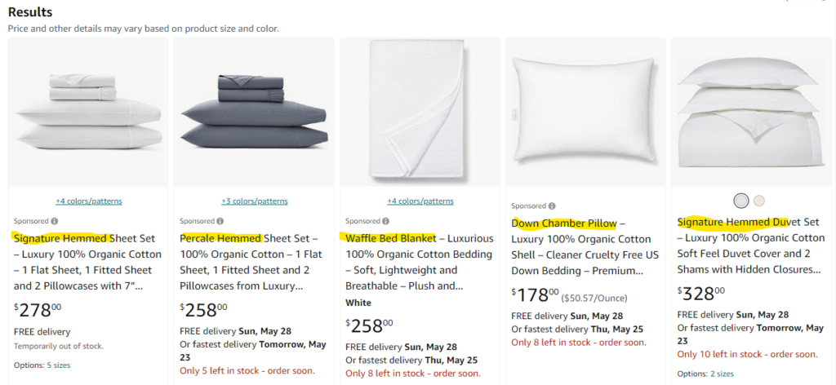View +4 colors/patterns for the Waffle Bed Blanket

coord(420,201)
